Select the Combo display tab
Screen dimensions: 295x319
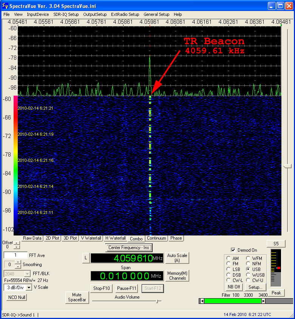(x=136, y=238)
